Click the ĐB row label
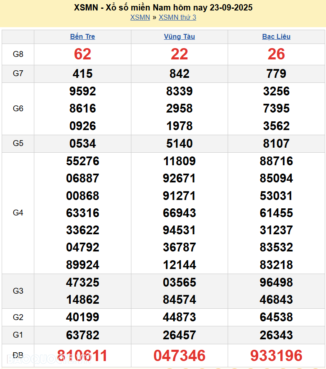The height and width of the screenshot is (369, 326). coord(18,356)
